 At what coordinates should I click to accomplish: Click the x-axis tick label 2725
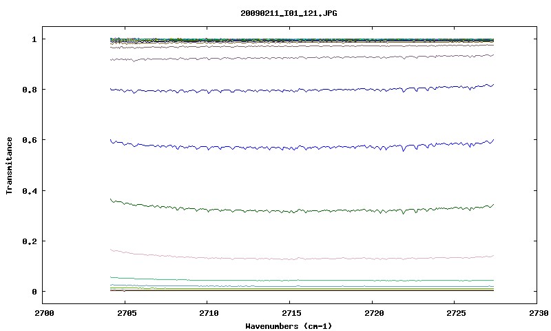(x=456, y=313)
